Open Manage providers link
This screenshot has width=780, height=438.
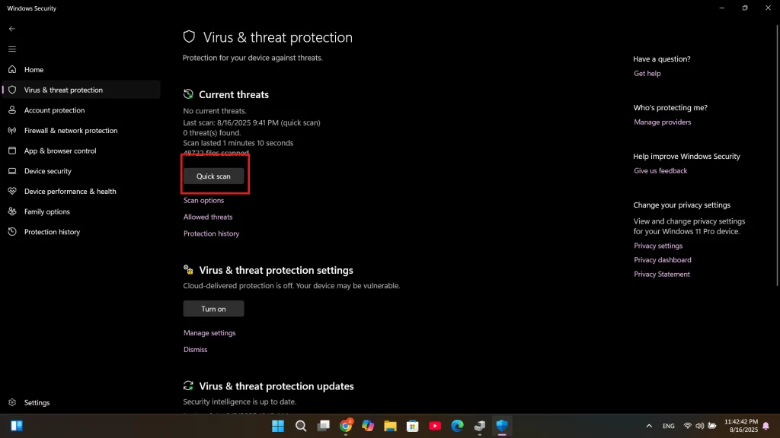click(x=662, y=122)
